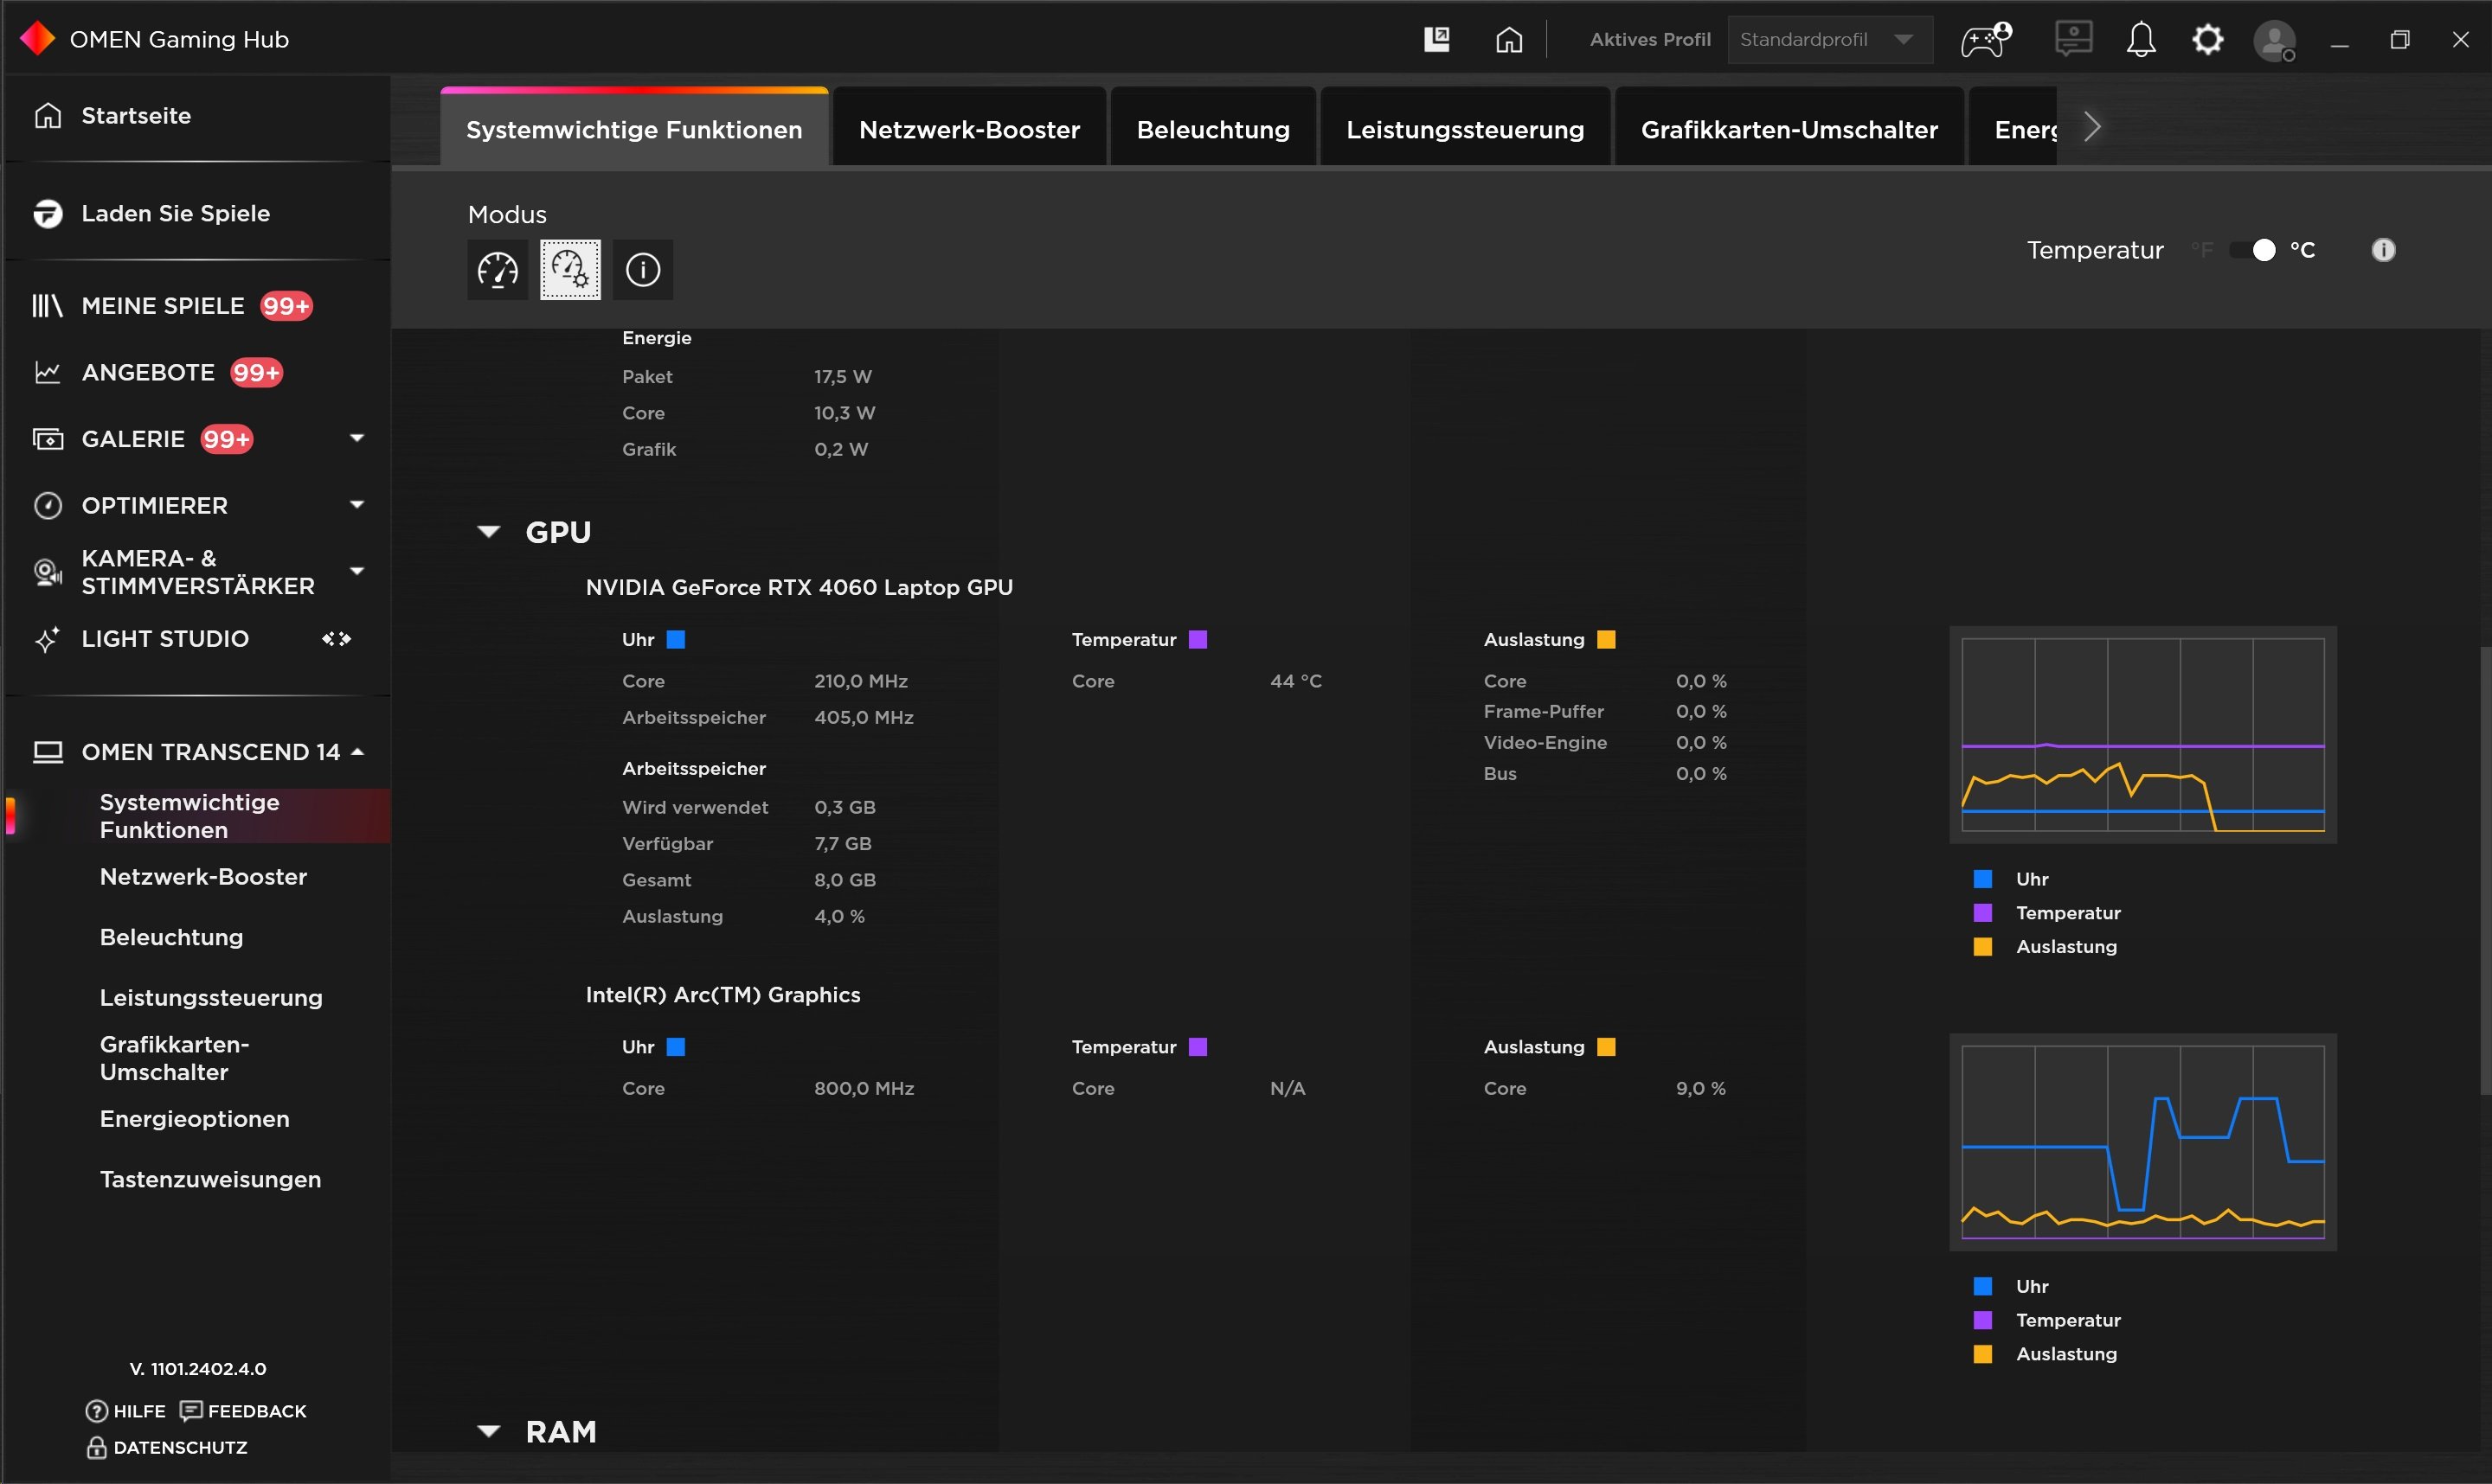Switch to the Grafikkarten-Umschalter tab
This screenshot has height=1484, width=2492.
pos(1789,128)
